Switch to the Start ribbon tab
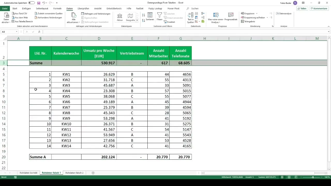The image size is (331, 186). pyautogui.click(x=15, y=9)
